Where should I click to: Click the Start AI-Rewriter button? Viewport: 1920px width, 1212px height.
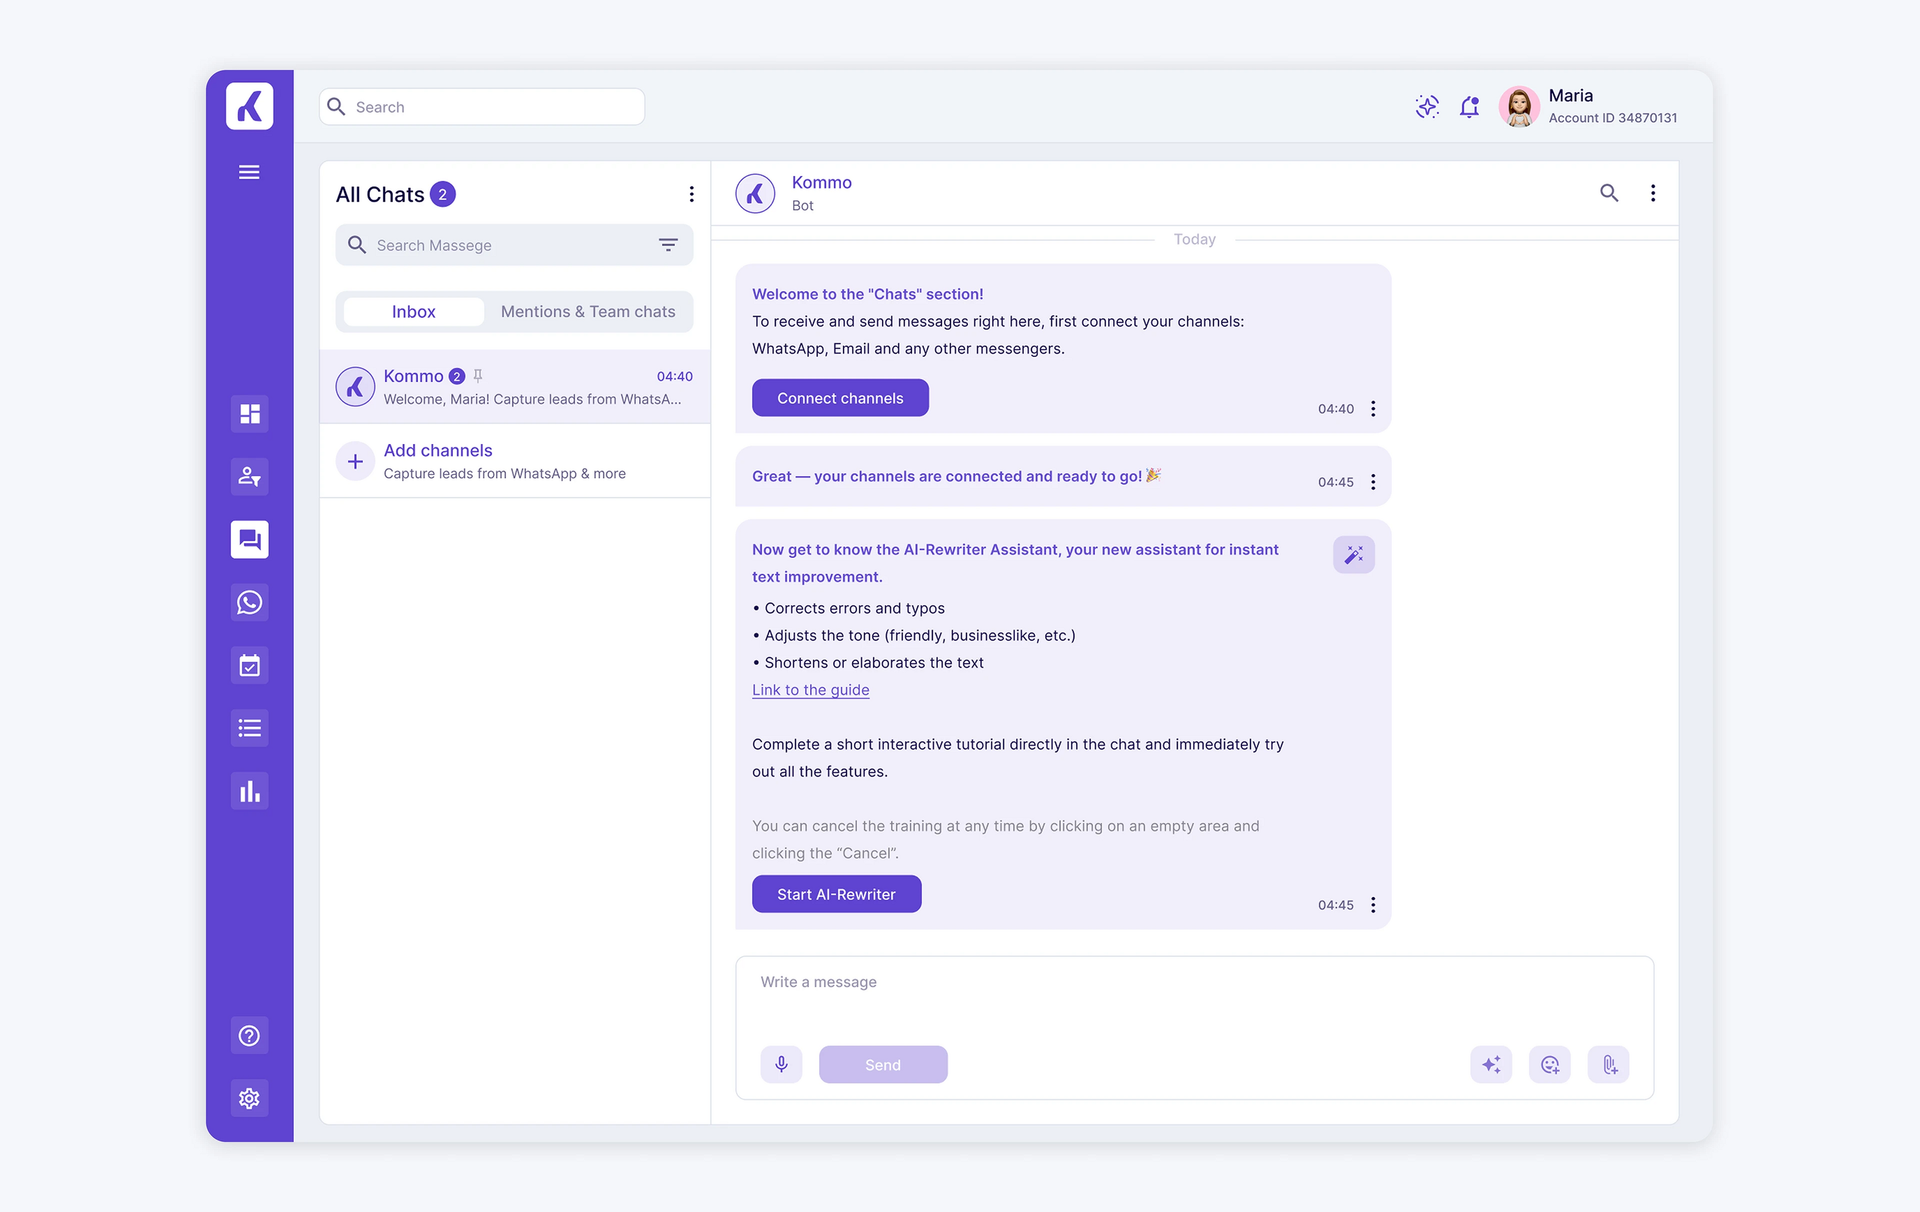tap(836, 895)
